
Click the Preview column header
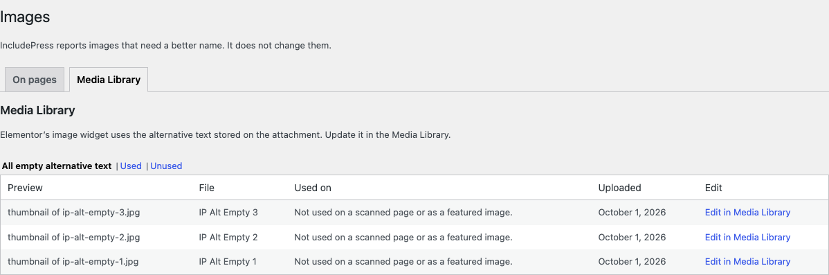pos(26,188)
